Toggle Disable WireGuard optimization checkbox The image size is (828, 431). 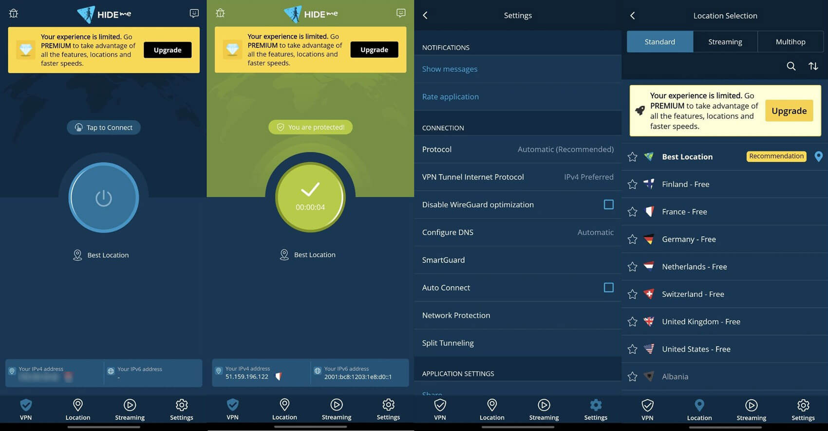click(x=609, y=205)
